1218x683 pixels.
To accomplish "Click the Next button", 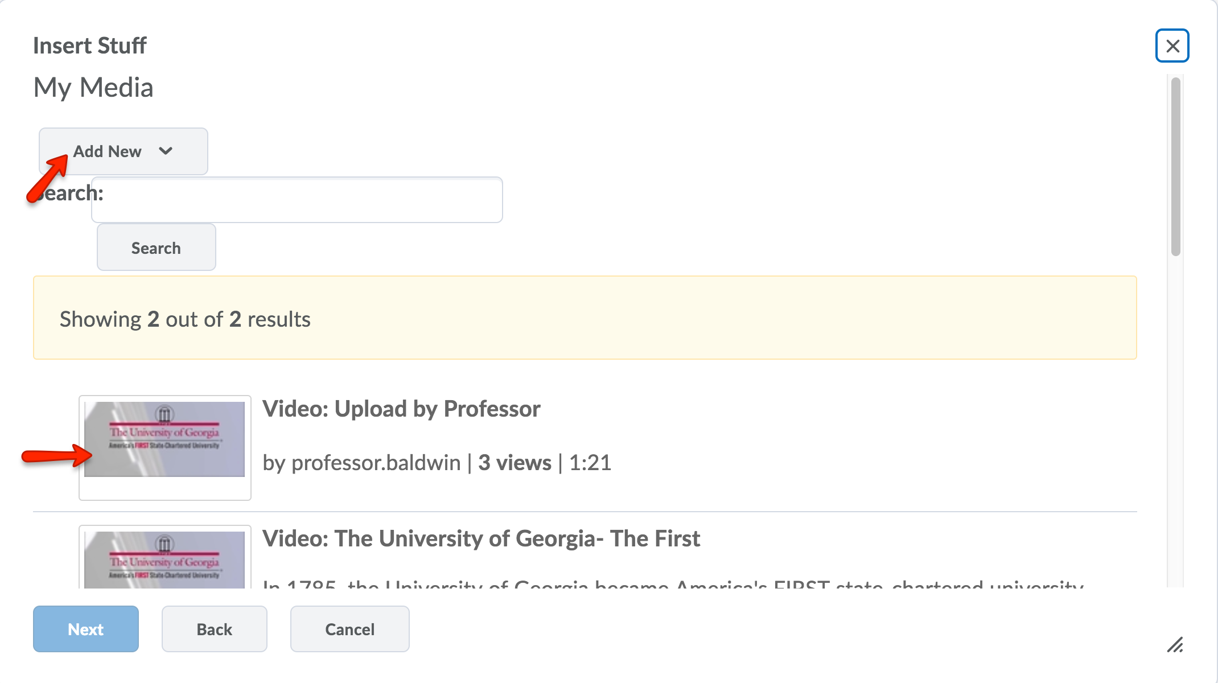I will pyautogui.click(x=86, y=629).
